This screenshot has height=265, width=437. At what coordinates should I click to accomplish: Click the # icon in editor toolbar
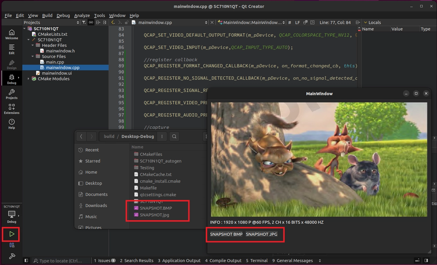pos(290,22)
